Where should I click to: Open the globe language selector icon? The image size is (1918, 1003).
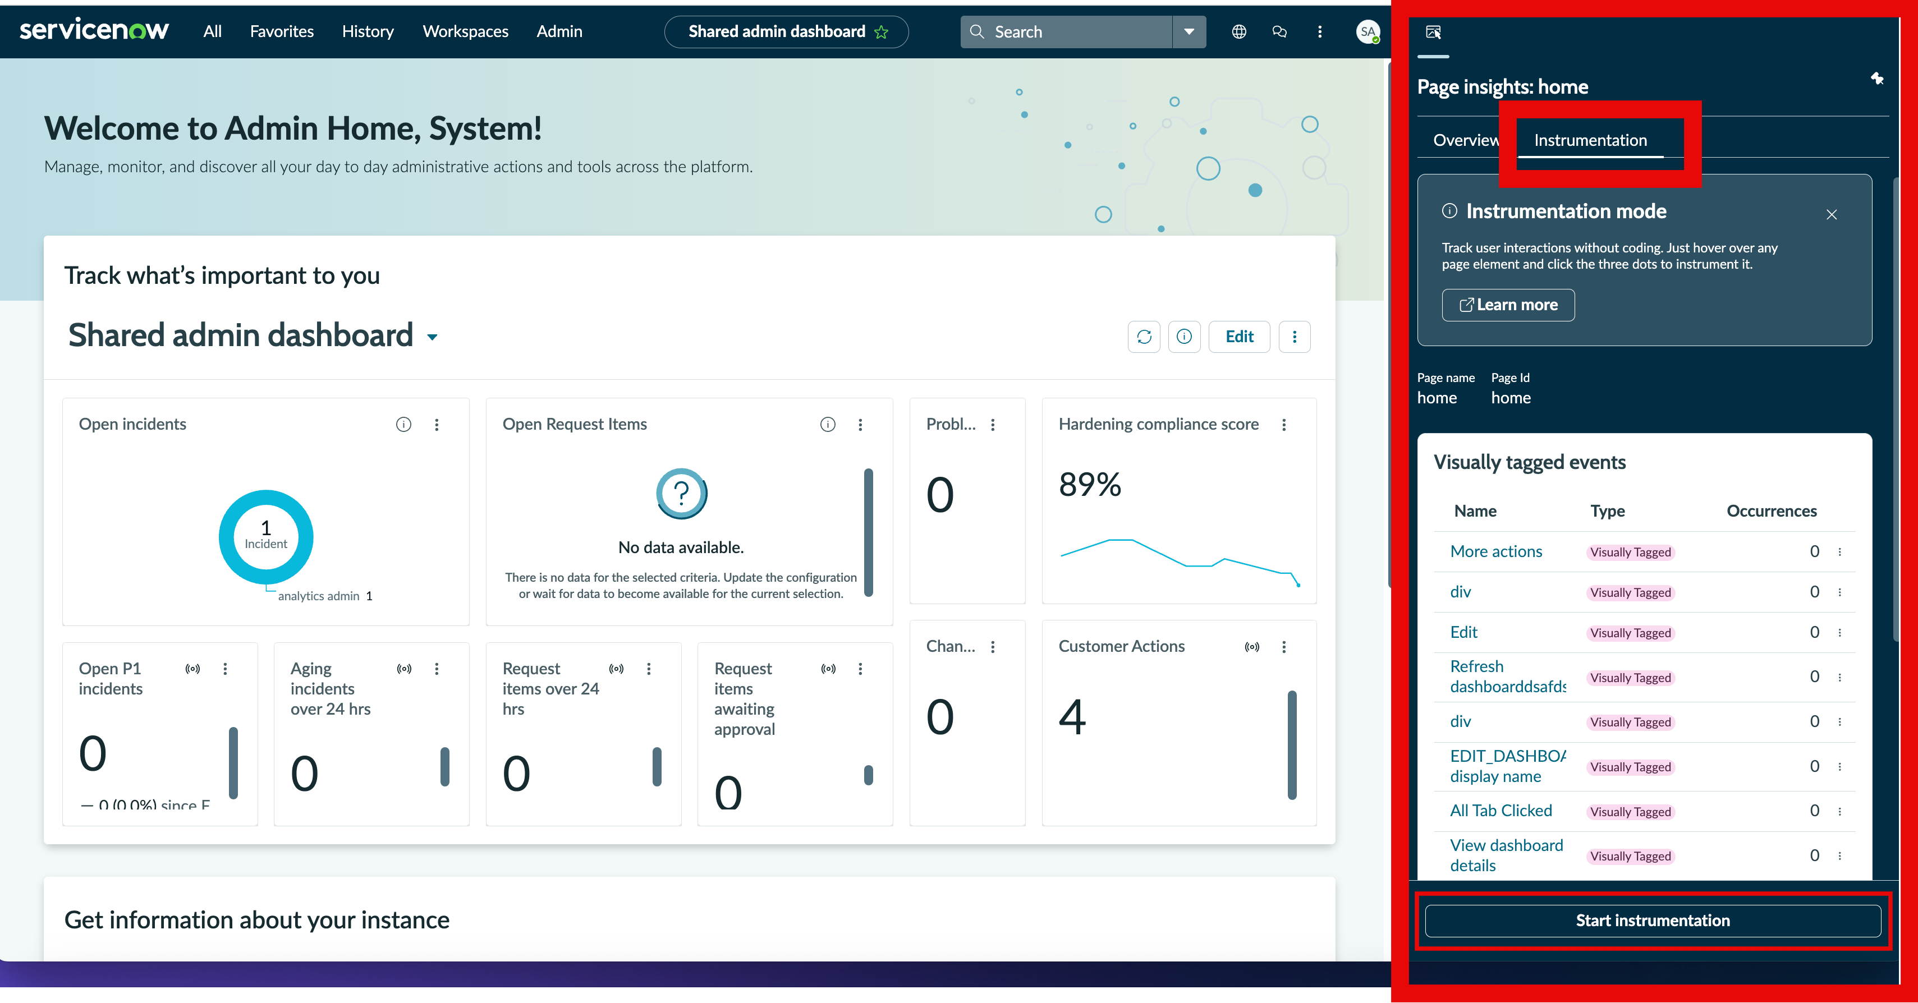click(x=1239, y=31)
